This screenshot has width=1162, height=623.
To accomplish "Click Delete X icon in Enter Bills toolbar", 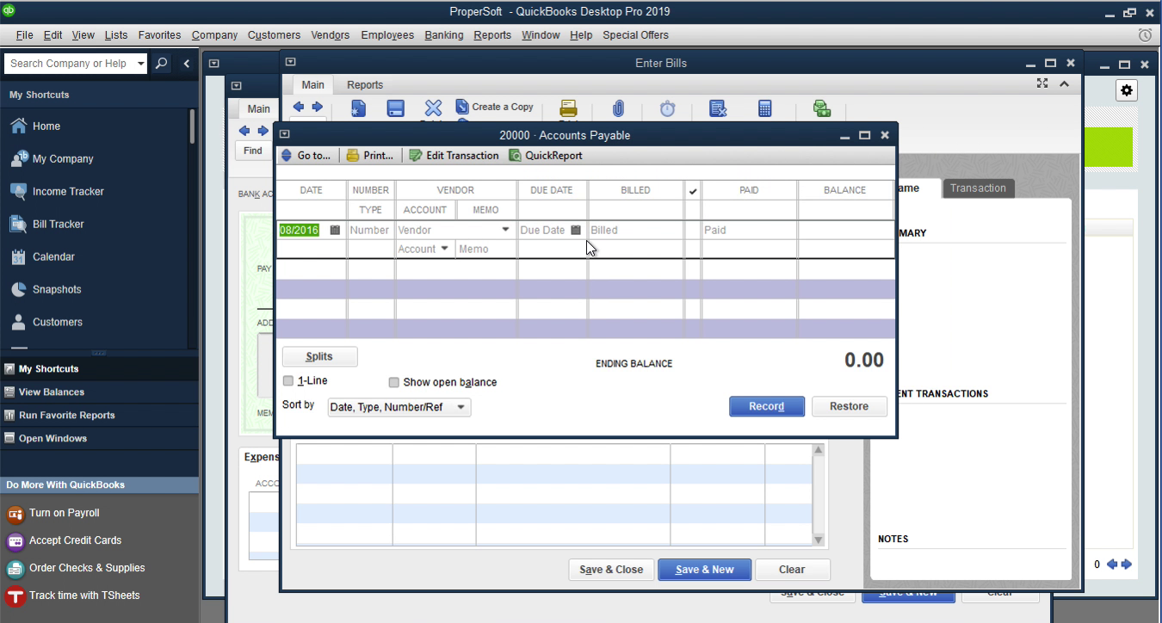I will point(433,108).
